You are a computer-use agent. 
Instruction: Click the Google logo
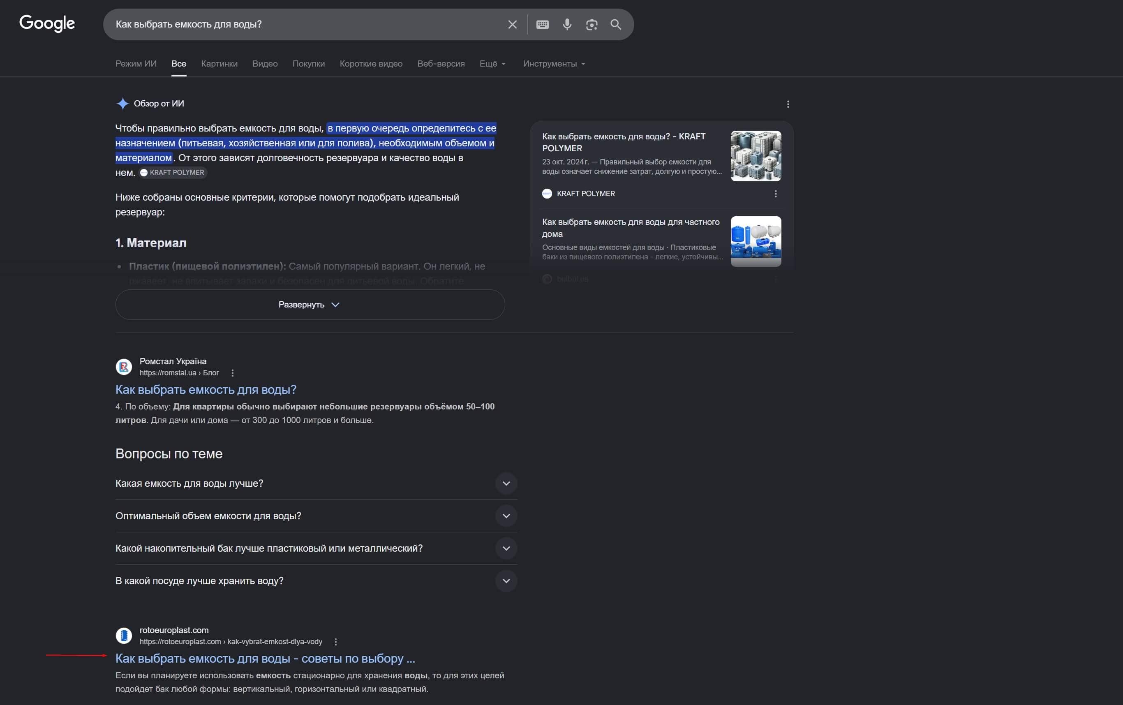point(47,23)
